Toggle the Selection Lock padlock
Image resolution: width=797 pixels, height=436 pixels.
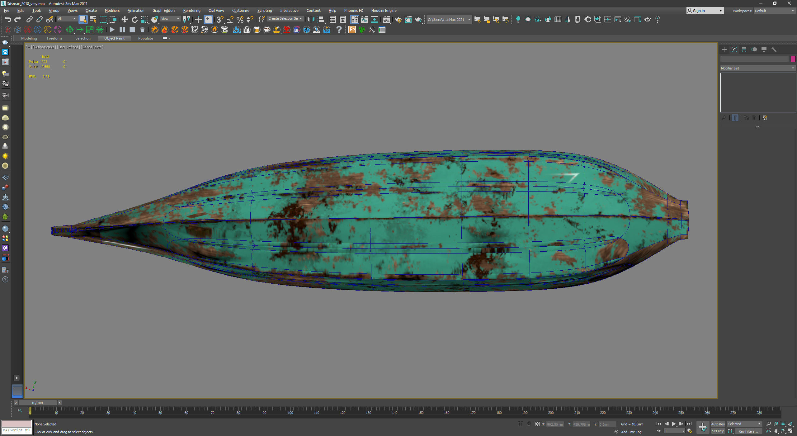pos(529,424)
